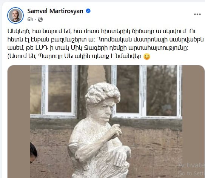The height and width of the screenshot is (178, 205).
Task: Click the blue verified badge icon
Action: click(88, 11)
